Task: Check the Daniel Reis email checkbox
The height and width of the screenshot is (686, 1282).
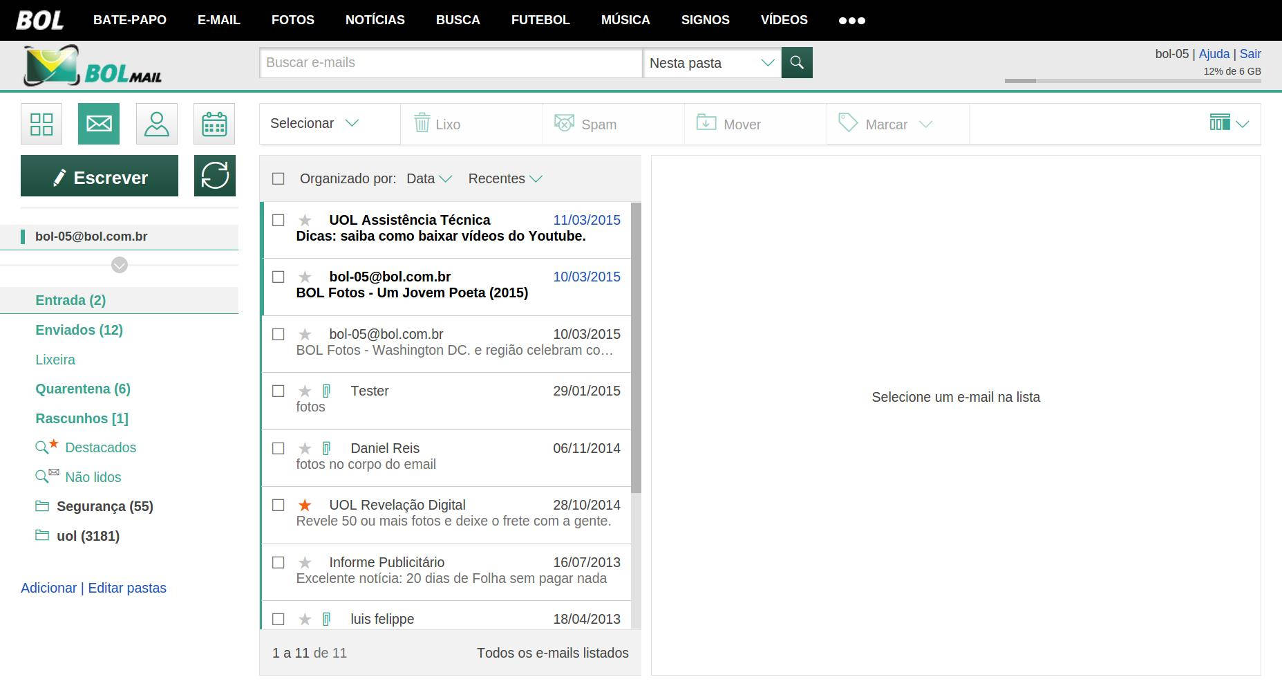Action: 279,449
